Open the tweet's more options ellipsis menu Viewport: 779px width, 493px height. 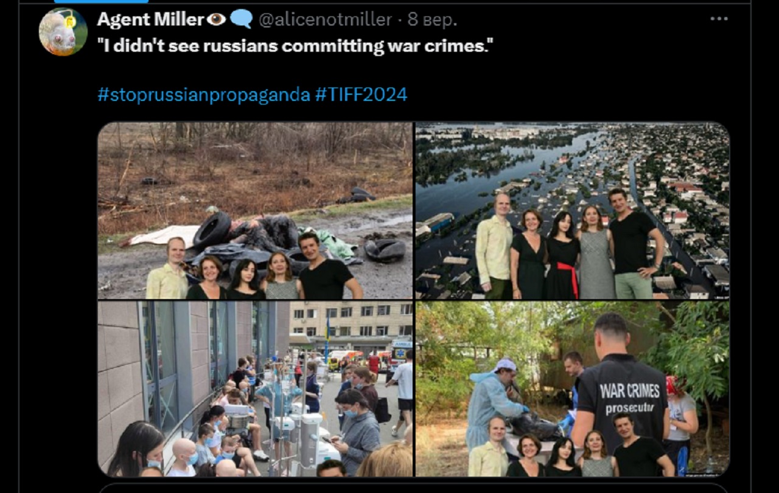[719, 19]
